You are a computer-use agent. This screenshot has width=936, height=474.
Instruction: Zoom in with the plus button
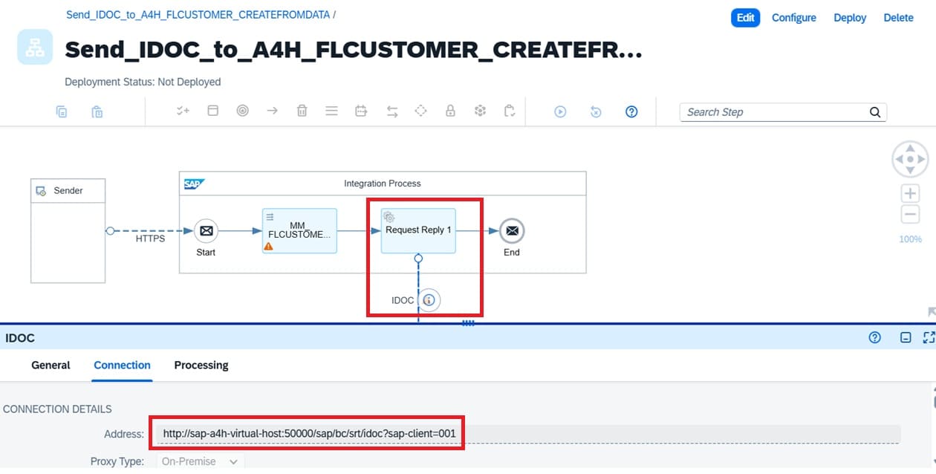point(910,193)
